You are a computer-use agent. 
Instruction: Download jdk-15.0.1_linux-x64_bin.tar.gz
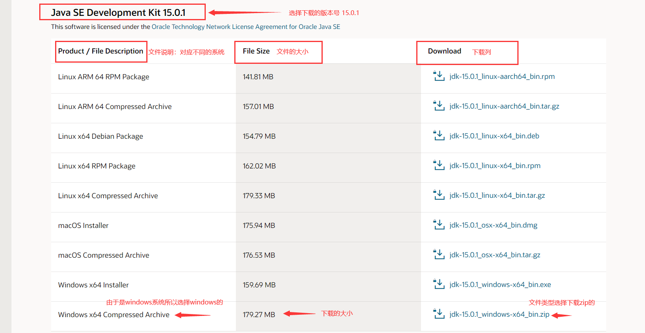pyautogui.click(x=497, y=195)
